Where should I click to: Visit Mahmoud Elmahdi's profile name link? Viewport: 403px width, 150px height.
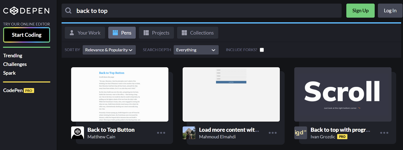(217, 137)
